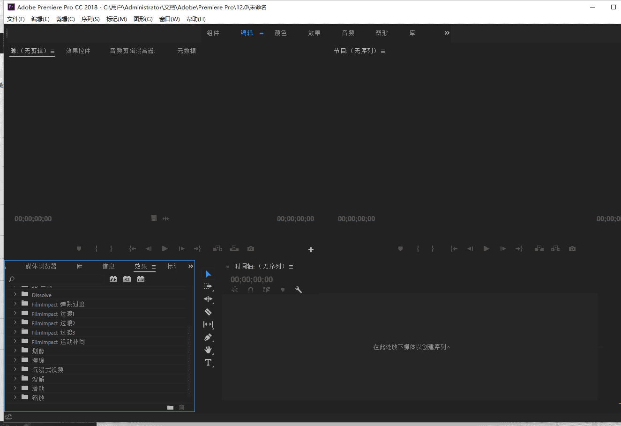Click Export Frame in the Program Monitor
Viewport: 621px width, 426px height.
(572, 248)
